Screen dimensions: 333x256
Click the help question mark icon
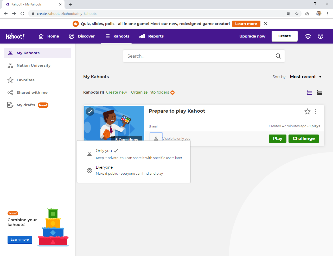(x=321, y=36)
